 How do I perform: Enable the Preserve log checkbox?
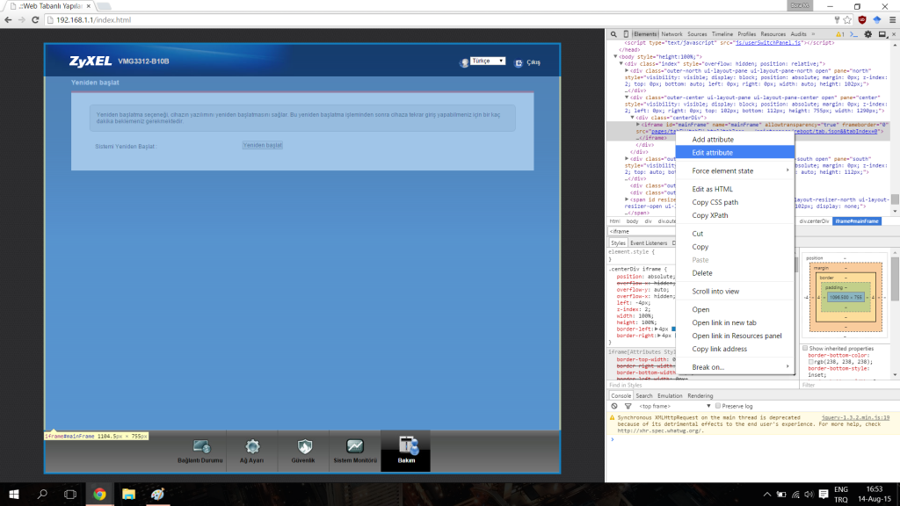coord(718,406)
